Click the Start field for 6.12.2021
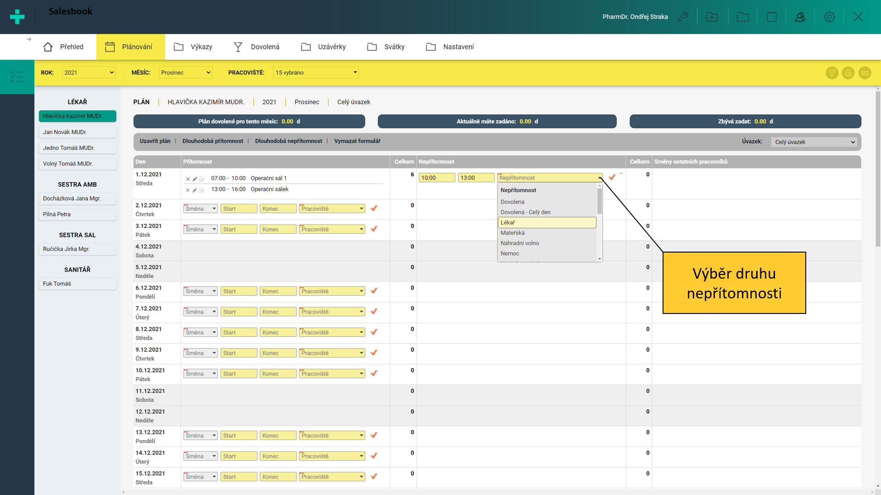 pyautogui.click(x=239, y=291)
